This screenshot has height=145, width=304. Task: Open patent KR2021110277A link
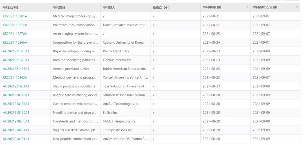pos(15,25)
